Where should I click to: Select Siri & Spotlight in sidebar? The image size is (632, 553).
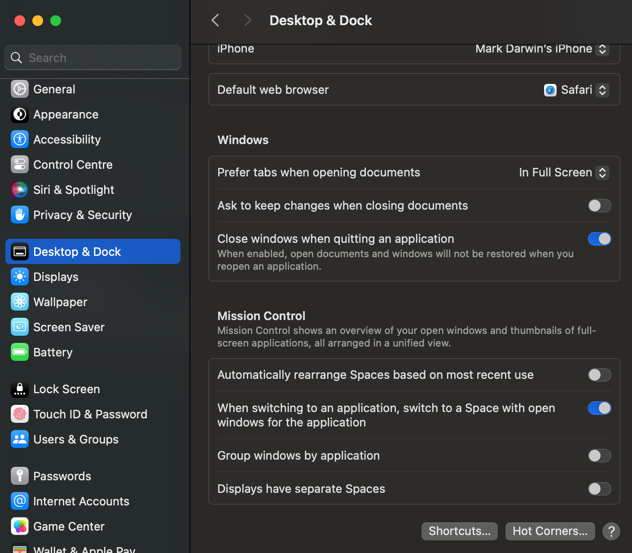pos(93,190)
